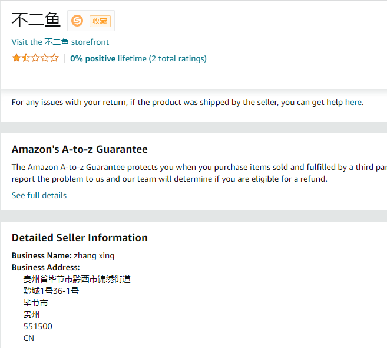387x348 pixels.
Task: Click the Business Address label
Action: [45, 267]
